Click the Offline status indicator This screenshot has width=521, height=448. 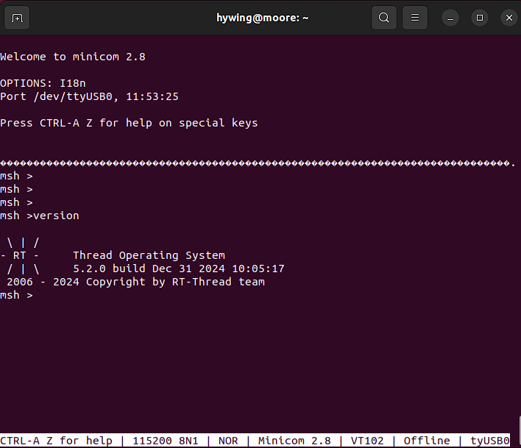(x=427, y=441)
